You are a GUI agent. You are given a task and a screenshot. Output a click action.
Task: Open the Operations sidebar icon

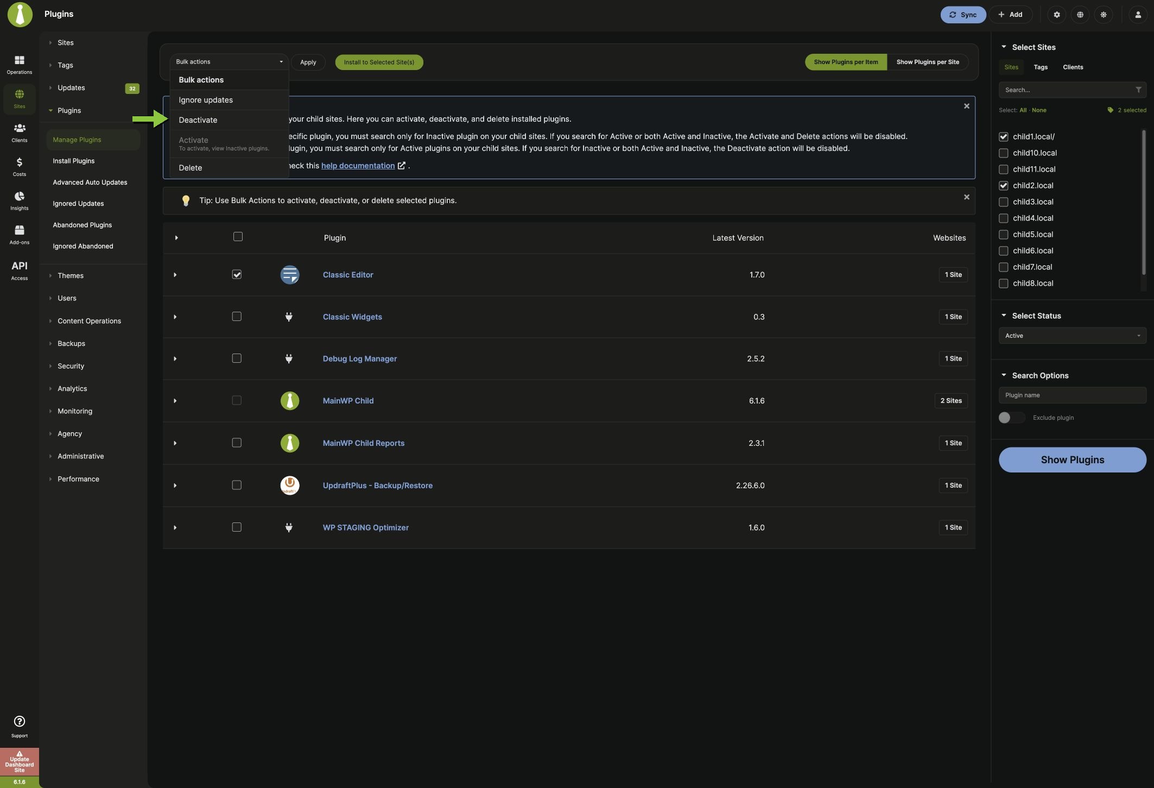click(x=19, y=65)
